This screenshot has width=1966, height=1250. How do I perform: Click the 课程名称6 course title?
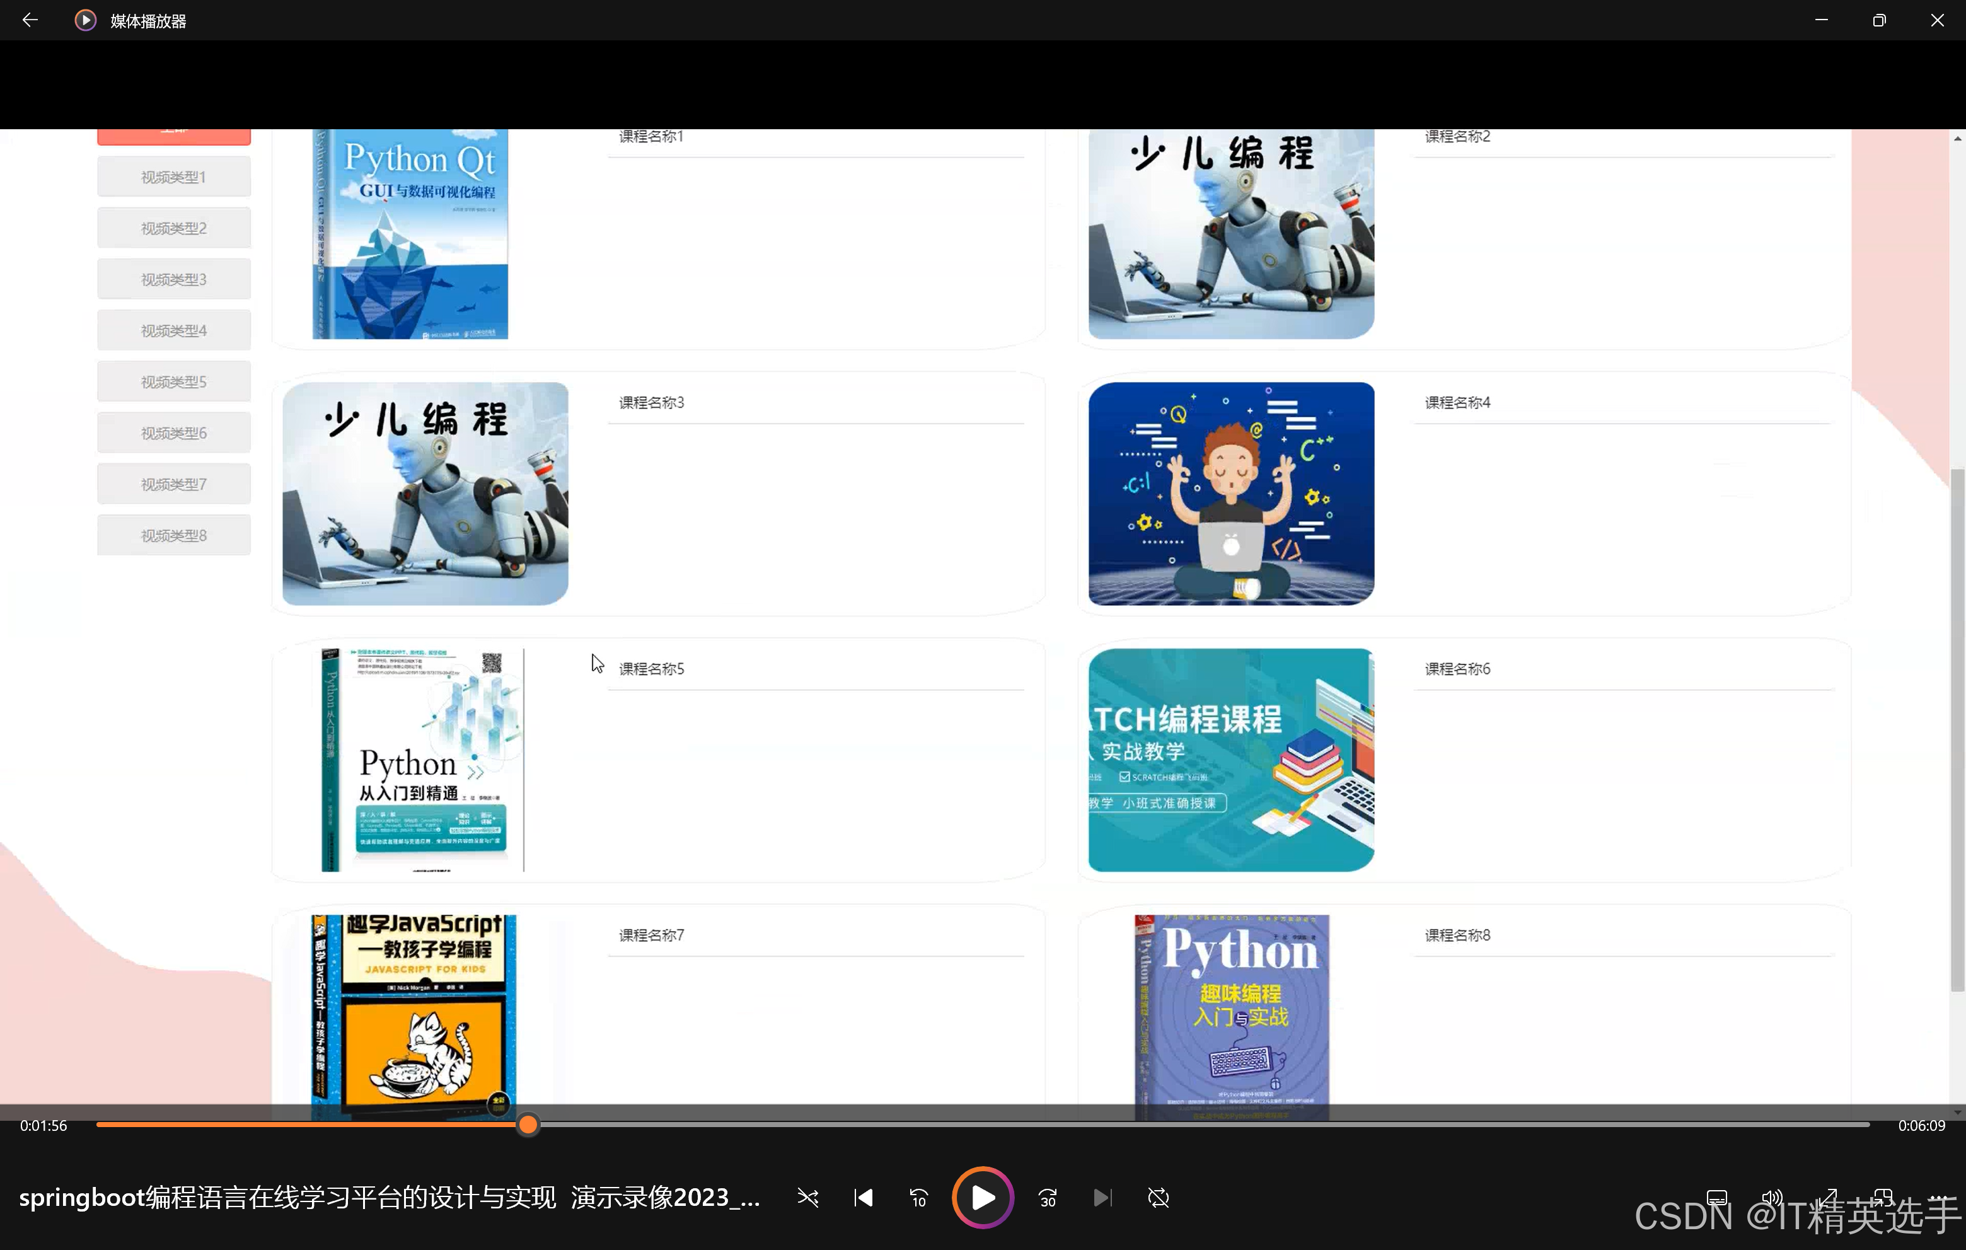1457,669
